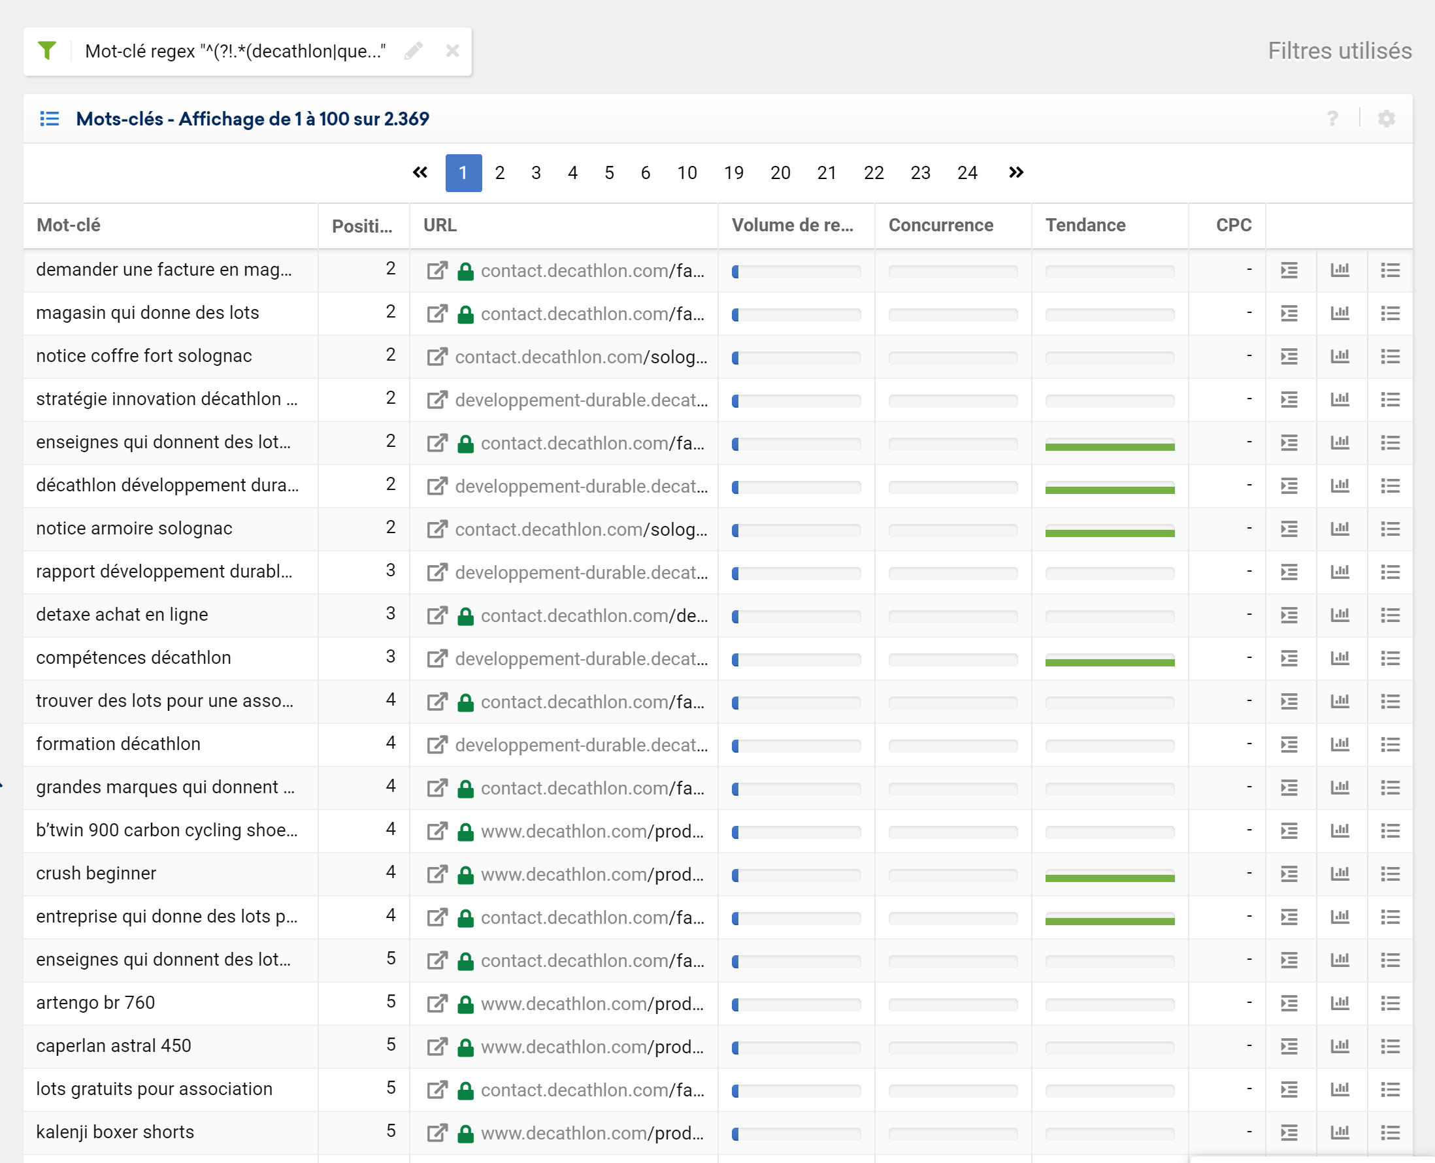Show history chart for formation décathlon
Viewport: 1435px width, 1163px height.
click(1339, 744)
